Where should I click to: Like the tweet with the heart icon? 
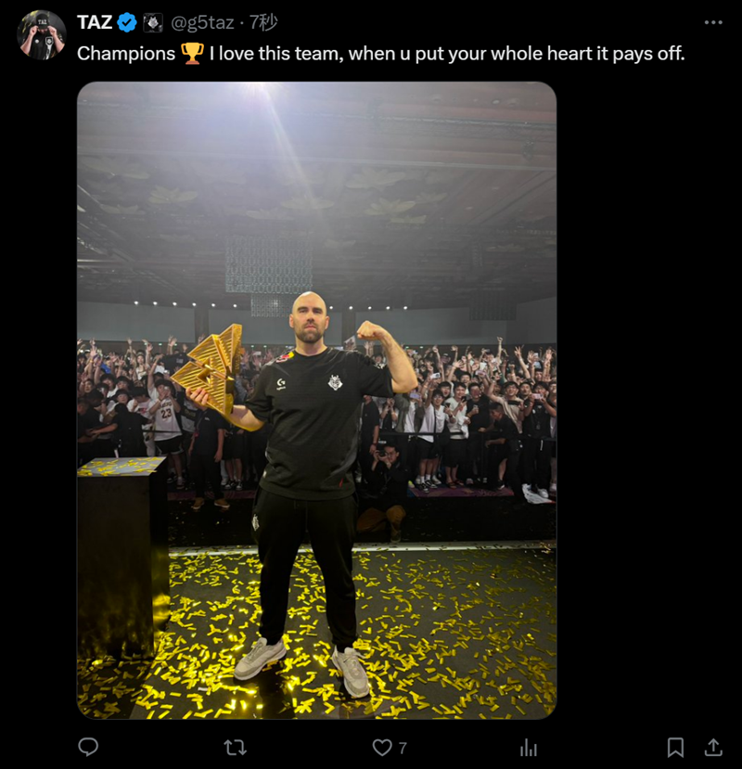[x=382, y=748]
